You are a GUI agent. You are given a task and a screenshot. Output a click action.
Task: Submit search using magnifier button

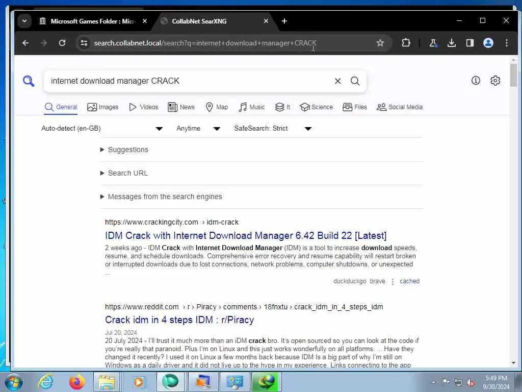click(355, 81)
